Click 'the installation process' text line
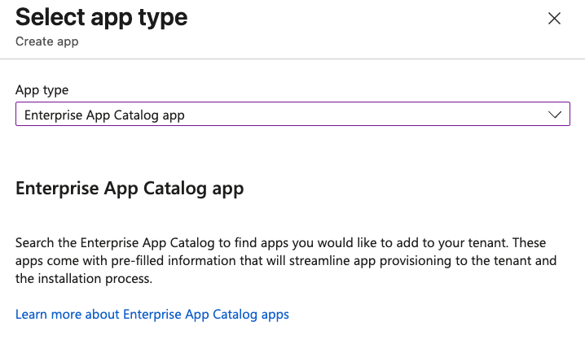The image size is (585, 361). (84, 279)
